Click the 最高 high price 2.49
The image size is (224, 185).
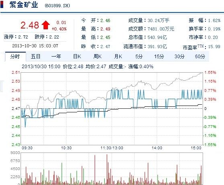pyautogui.click(x=105, y=29)
